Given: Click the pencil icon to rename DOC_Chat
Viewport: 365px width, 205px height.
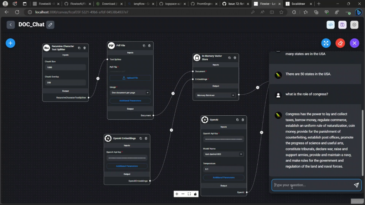Looking at the screenshot, I should pos(50,25).
